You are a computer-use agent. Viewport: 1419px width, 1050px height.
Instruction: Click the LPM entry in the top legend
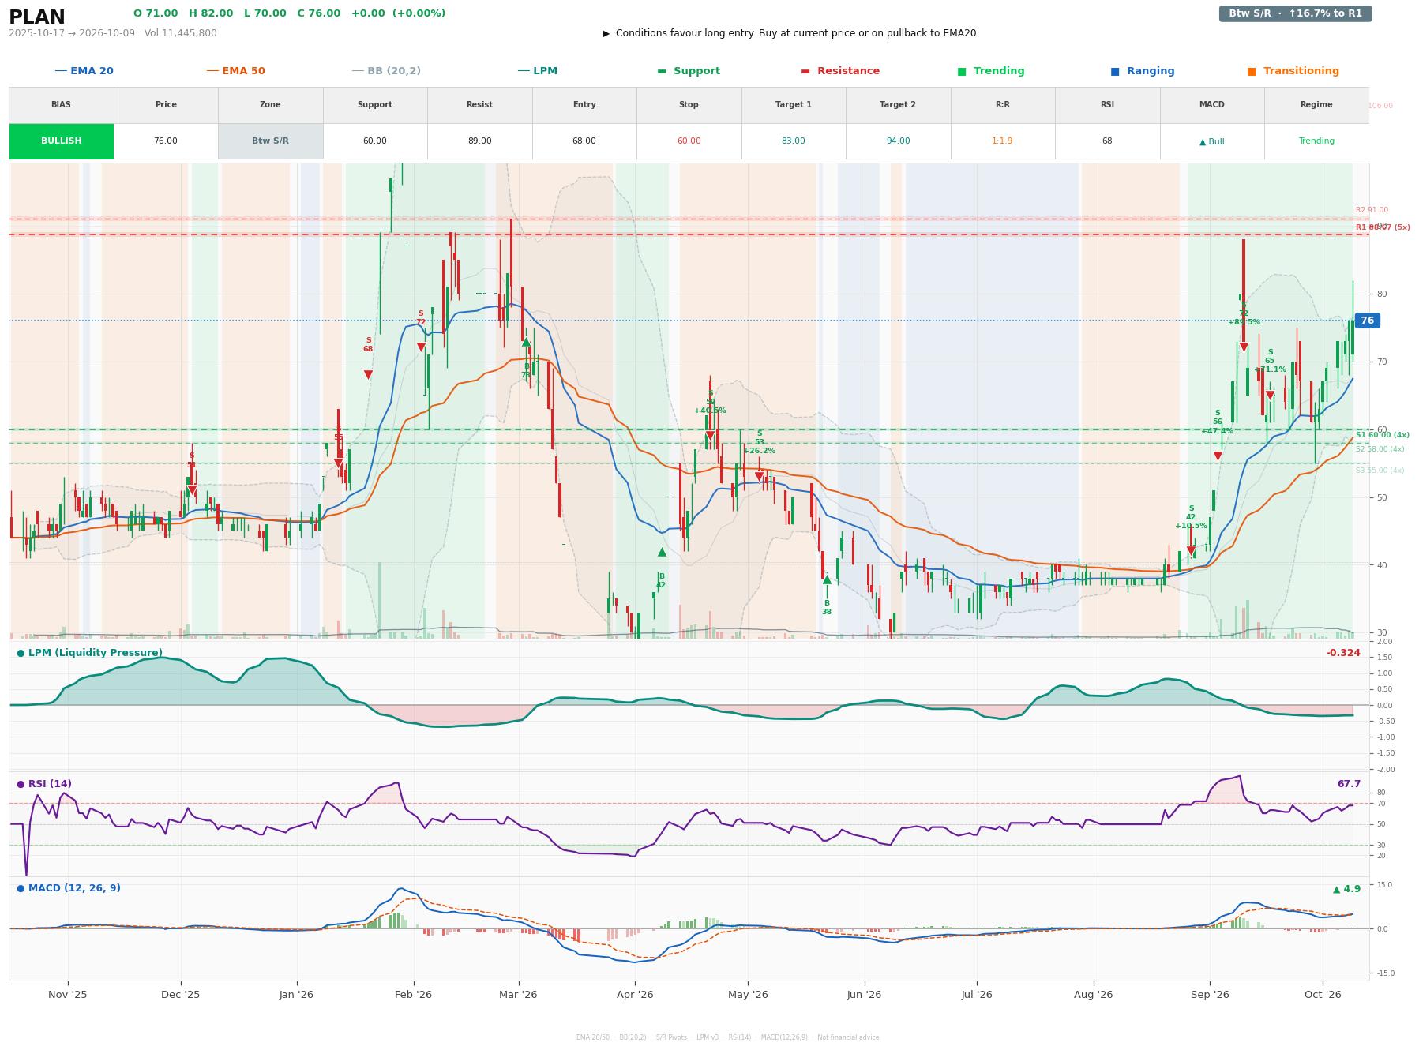point(537,71)
